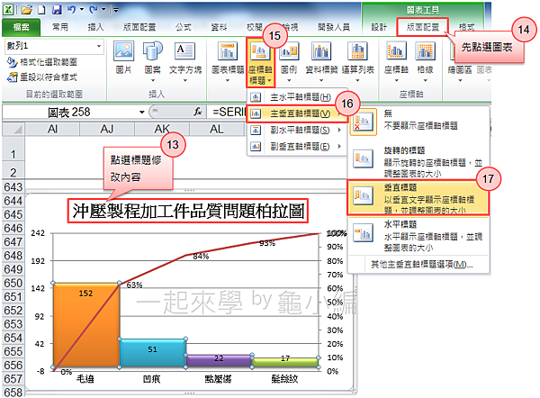The height and width of the screenshot is (398, 540).
Task: Select 水平標題 horizontal title option
Action: [x=418, y=236]
